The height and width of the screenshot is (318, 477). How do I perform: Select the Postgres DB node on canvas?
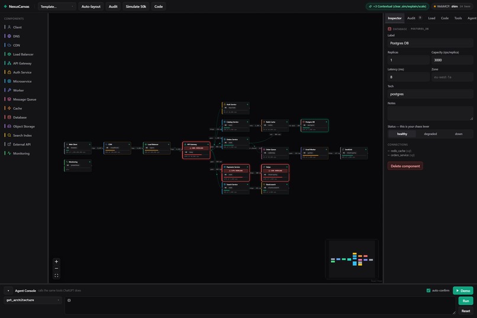tap(315, 126)
